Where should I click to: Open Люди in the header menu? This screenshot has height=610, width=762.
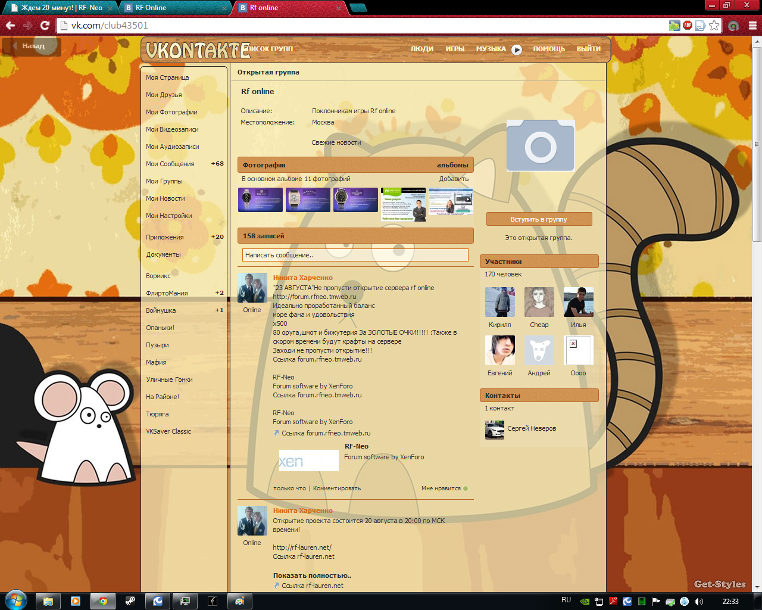[422, 49]
